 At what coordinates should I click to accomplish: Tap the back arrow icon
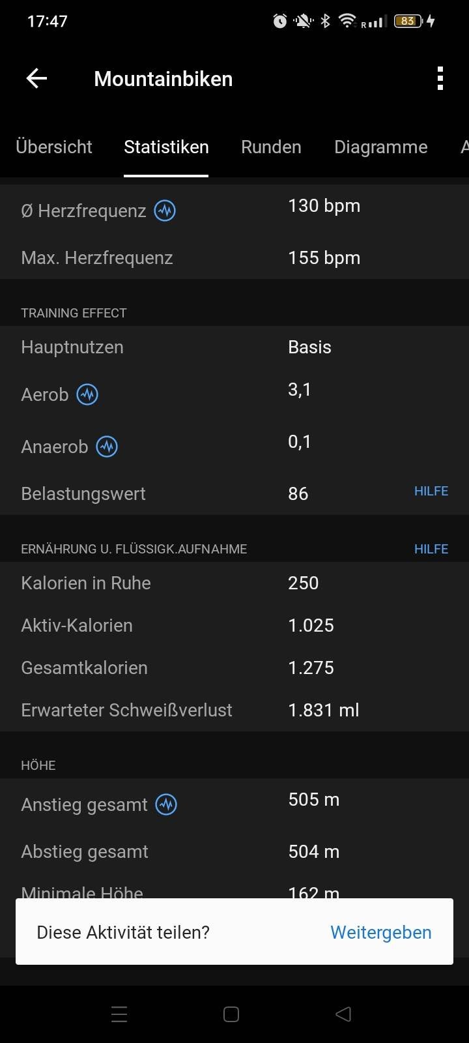36,79
